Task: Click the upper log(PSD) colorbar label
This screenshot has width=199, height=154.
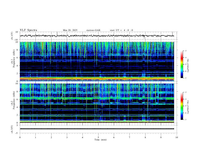Action: pos(188,66)
